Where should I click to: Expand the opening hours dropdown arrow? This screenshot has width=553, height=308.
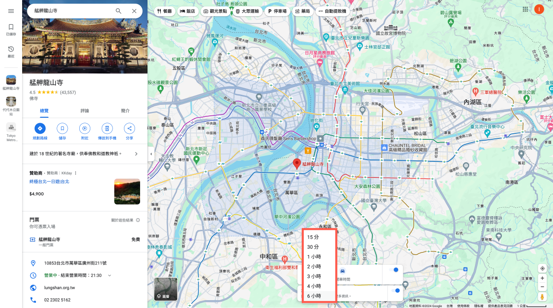[x=110, y=275]
